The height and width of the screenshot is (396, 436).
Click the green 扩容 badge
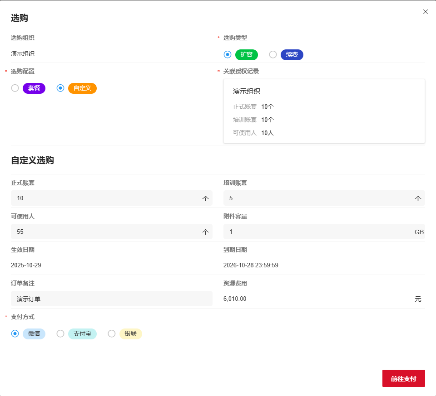coord(246,54)
